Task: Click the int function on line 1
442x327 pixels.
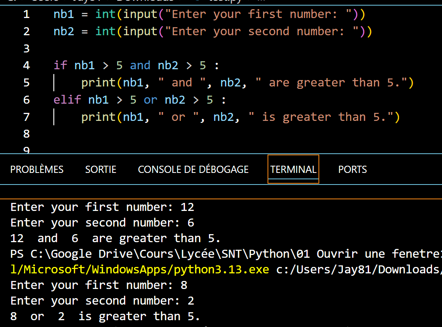Action: 105,14
